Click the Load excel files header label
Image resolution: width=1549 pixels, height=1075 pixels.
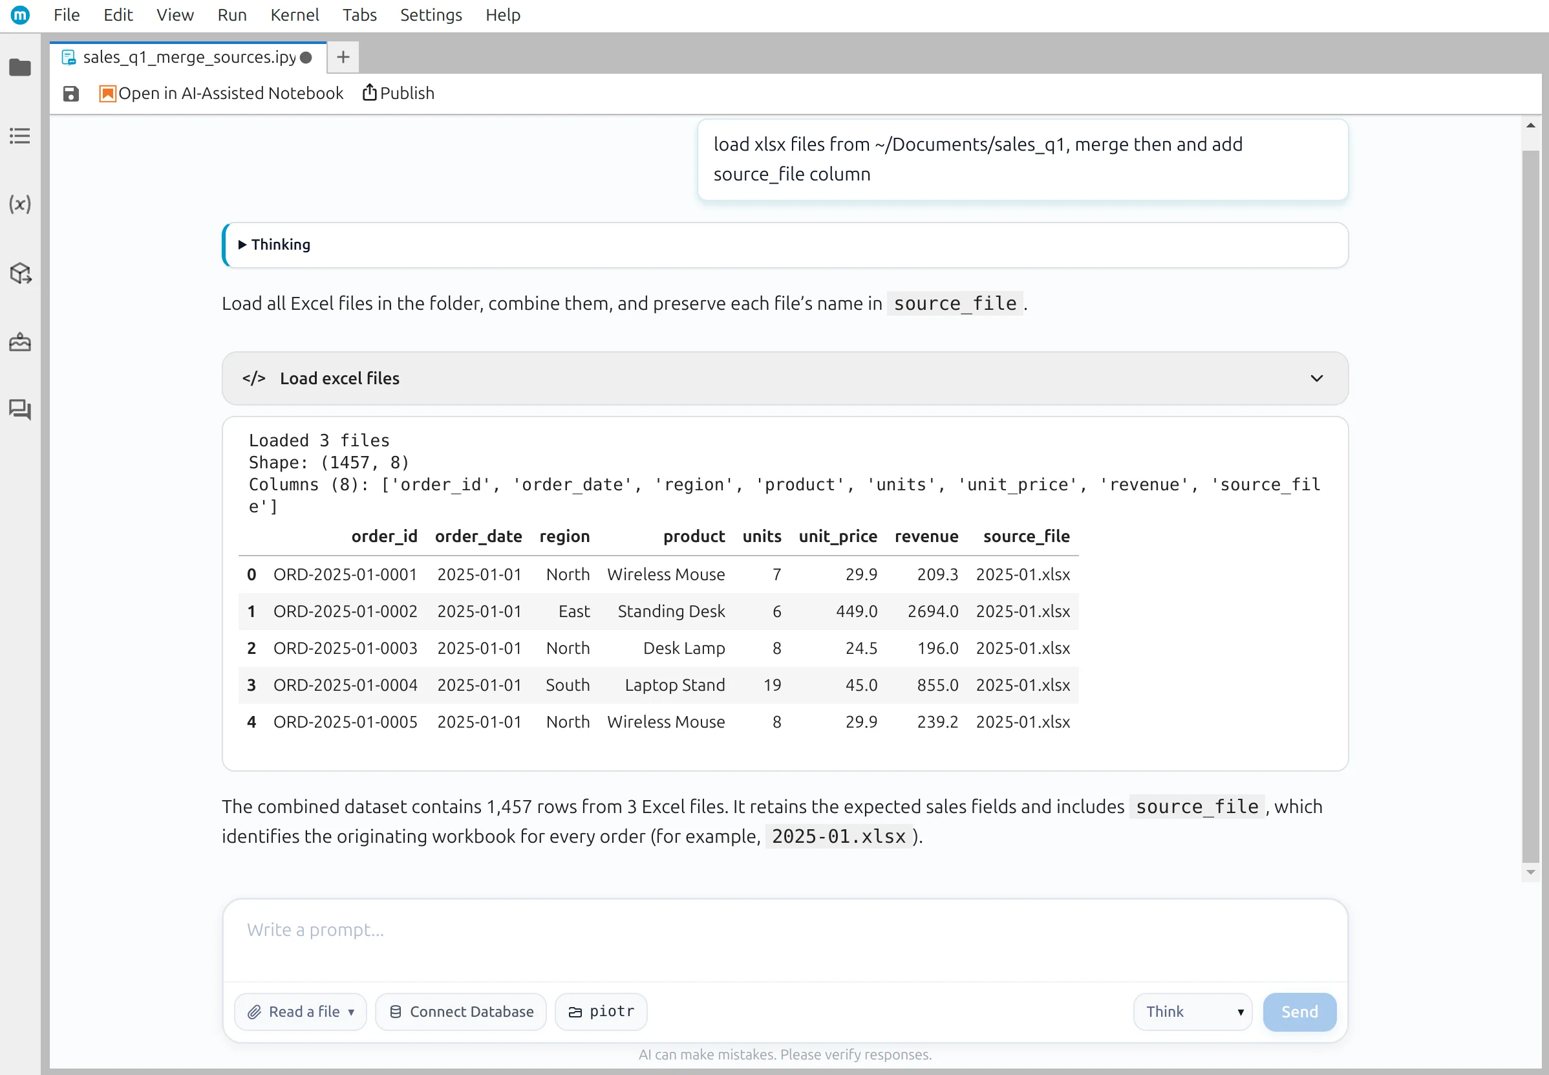tap(340, 378)
